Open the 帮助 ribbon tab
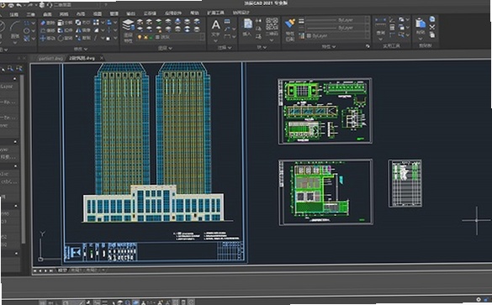The image size is (492, 305). (x=194, y=13)
